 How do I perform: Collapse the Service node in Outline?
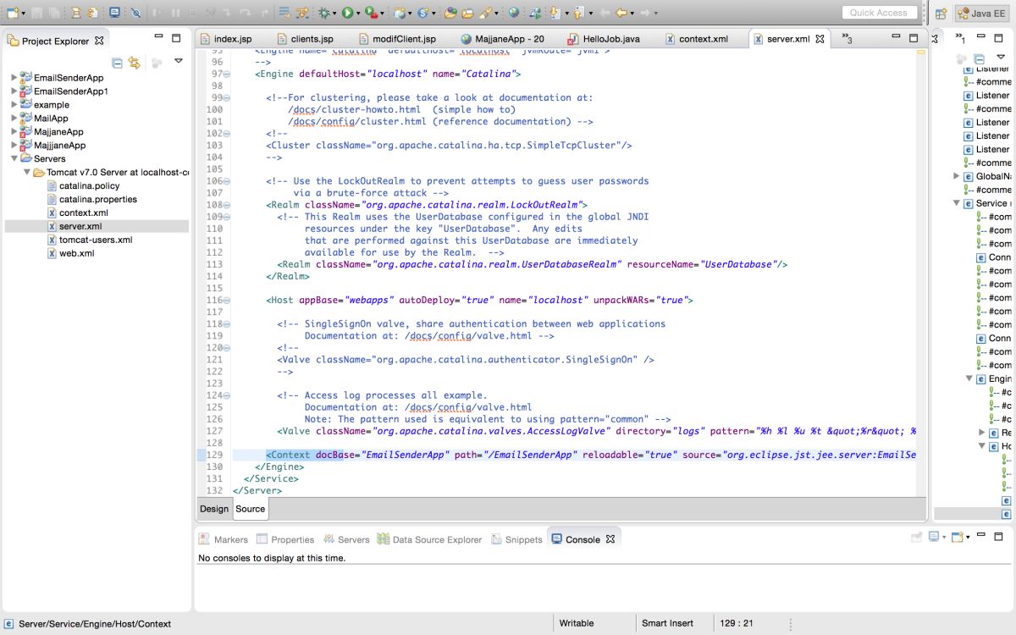[957, 203]
